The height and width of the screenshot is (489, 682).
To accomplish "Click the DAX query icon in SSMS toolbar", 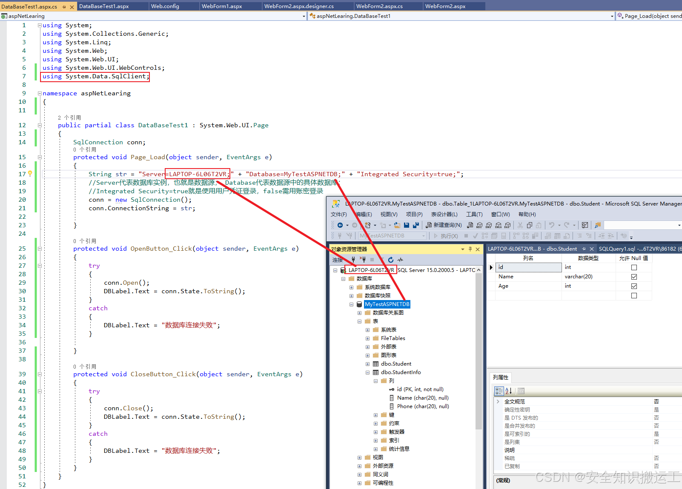I will pos(507,225).
